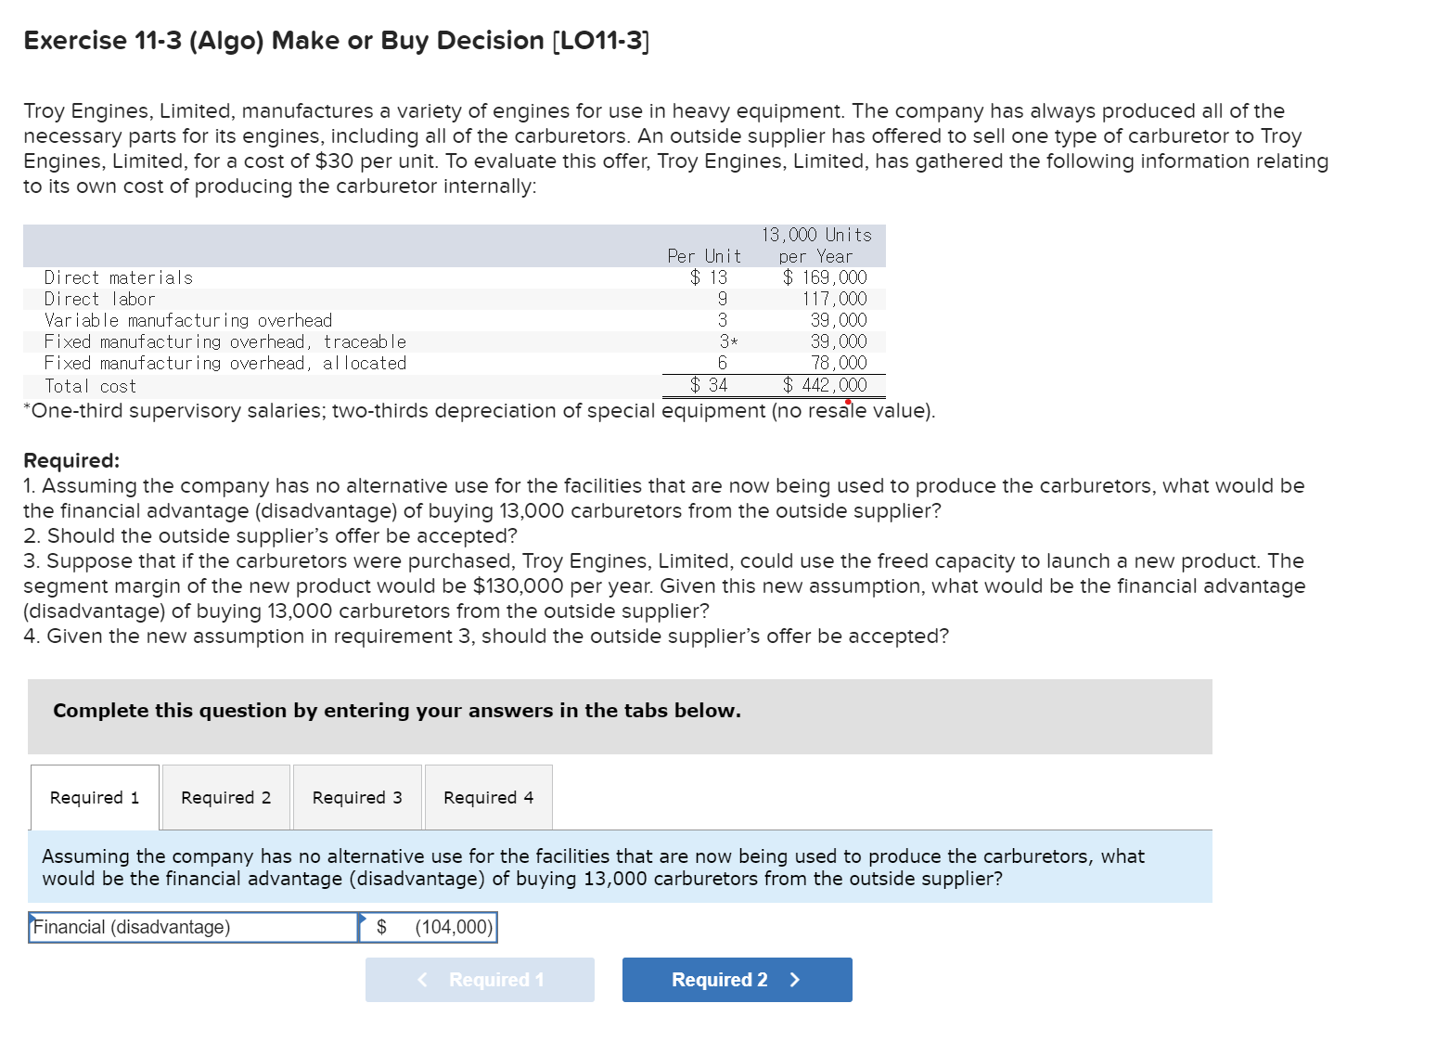The image size is (1437, 1042).
Task: Select the Direct labor row label
Action: pos(100,299)
